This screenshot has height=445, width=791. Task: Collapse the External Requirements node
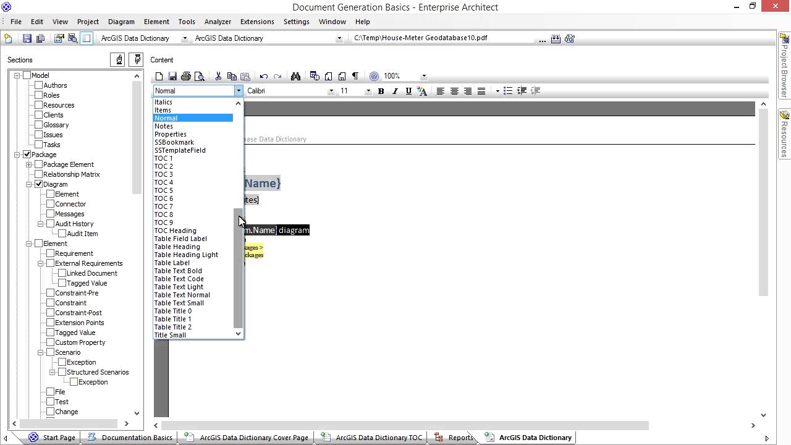point(41,263)
